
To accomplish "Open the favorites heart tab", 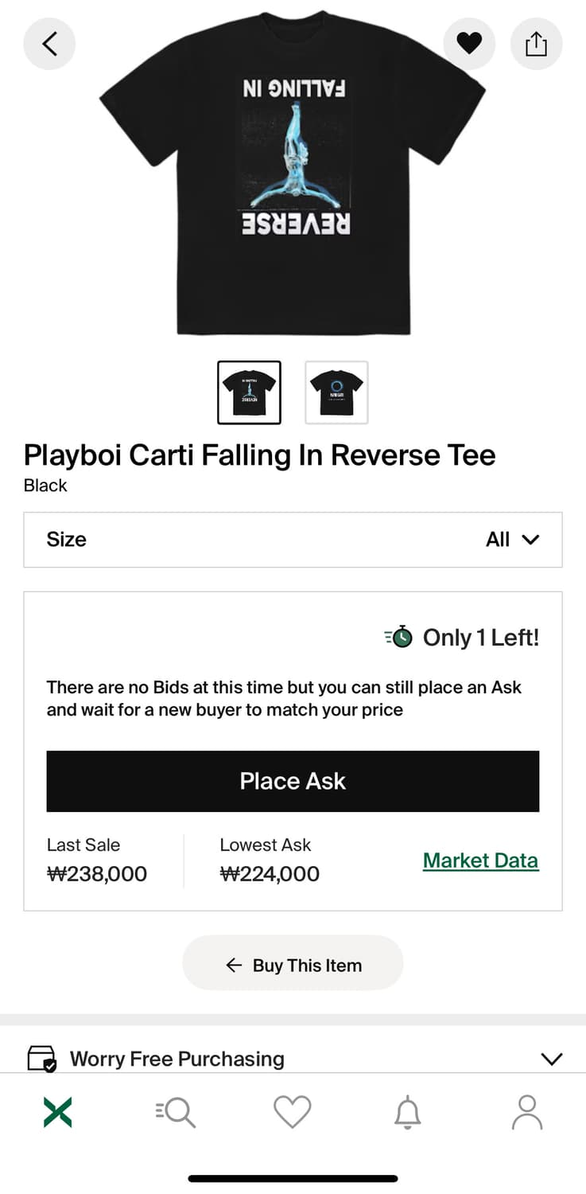I will (x=292, y=1112).
